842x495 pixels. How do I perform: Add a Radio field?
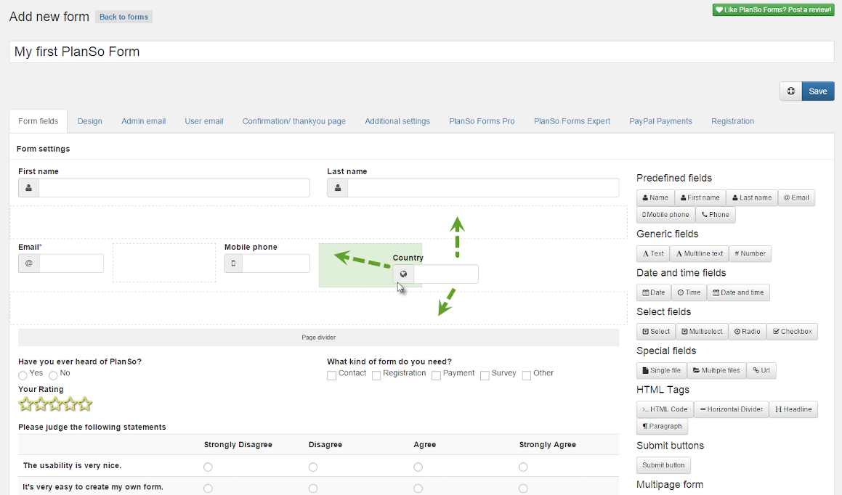(748, 332)
